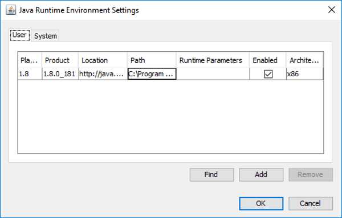The width and height of the screenshot is (342, 218).
Task: Confirm settings with the OK button
Action: 261,203
